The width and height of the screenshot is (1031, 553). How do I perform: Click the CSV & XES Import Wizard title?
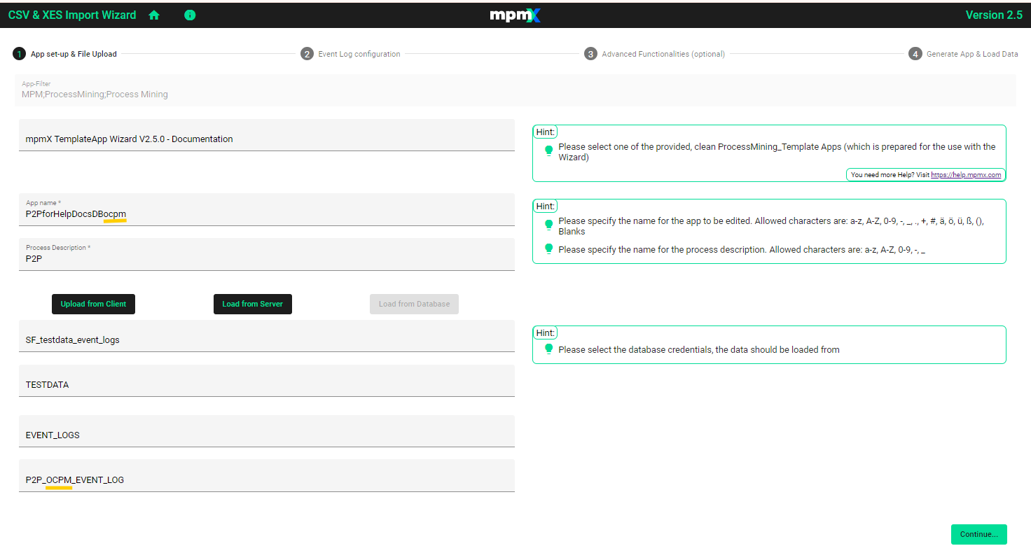pyautogui.click(x=72, y=15)
